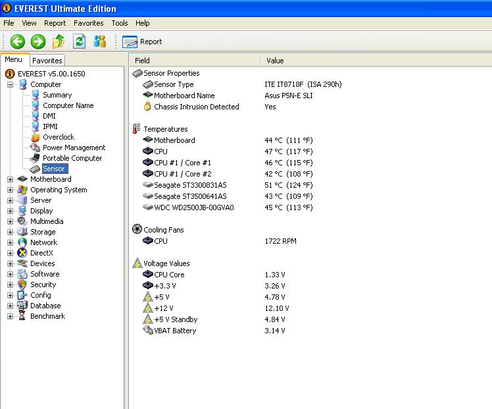492x409 pixels.
Task: Expand the Database tree branch
Action: pos(10,306)
